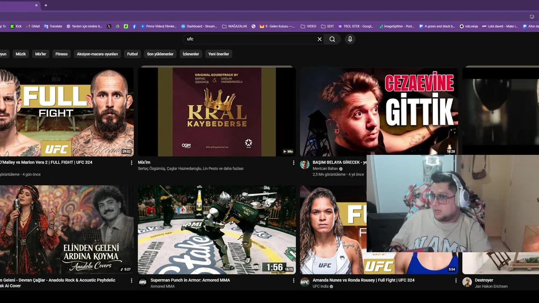Viewport: 539px width, 303px height.
Task: Open options menu for O'Malley vs Vera video
Action: click(131, 162)
